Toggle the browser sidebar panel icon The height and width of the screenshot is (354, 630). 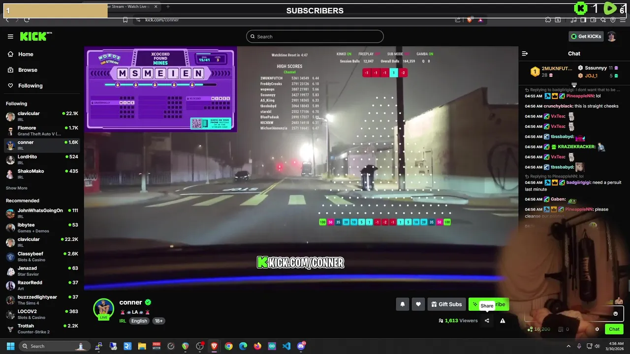click(583, 20)
